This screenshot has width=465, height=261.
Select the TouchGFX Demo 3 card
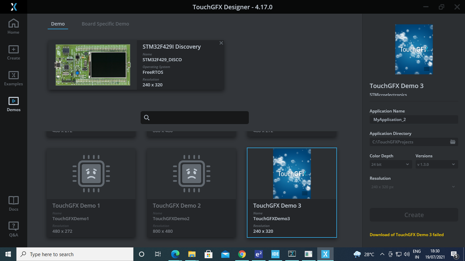pos(292,193)
